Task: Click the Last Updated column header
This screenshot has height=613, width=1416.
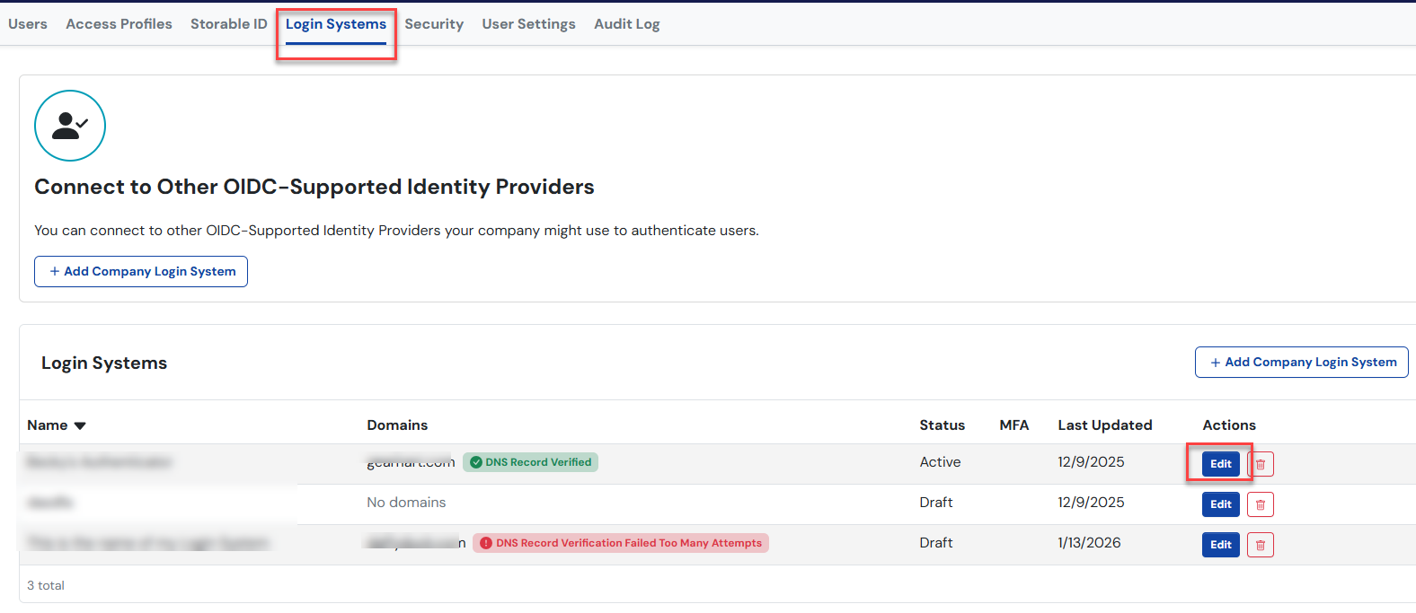Action: click(1104, 425)
